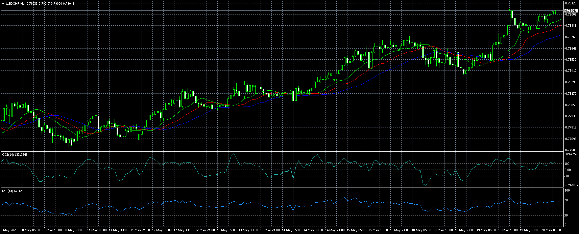Viewport: 579px width, 234px height.
Task: Click the 13 May 13:00 time label
Action: tap(248, 230)
